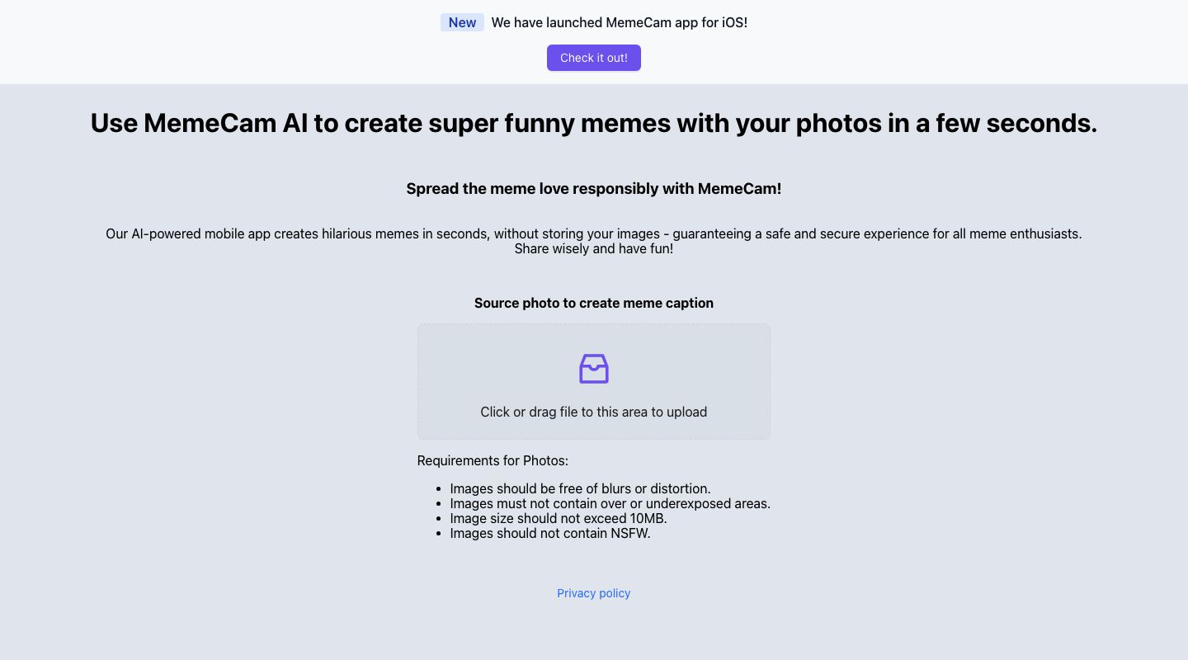The image size is (1188, 660).
Task: Click the AI-powered mobile app description paragraph
Action: point(593,233)
